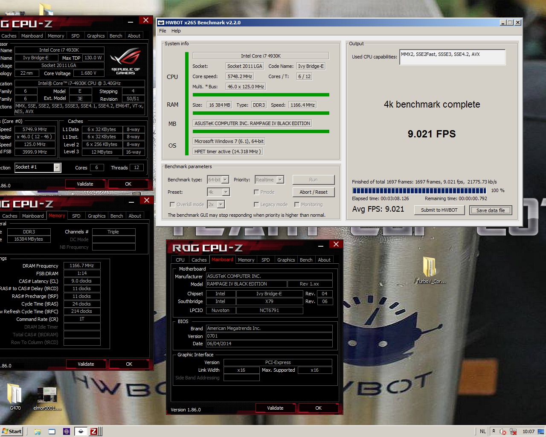Click the DRAM Frequency 1166.7 MHz value
This screenshot has width=546, height=437.
click(82, 265)
